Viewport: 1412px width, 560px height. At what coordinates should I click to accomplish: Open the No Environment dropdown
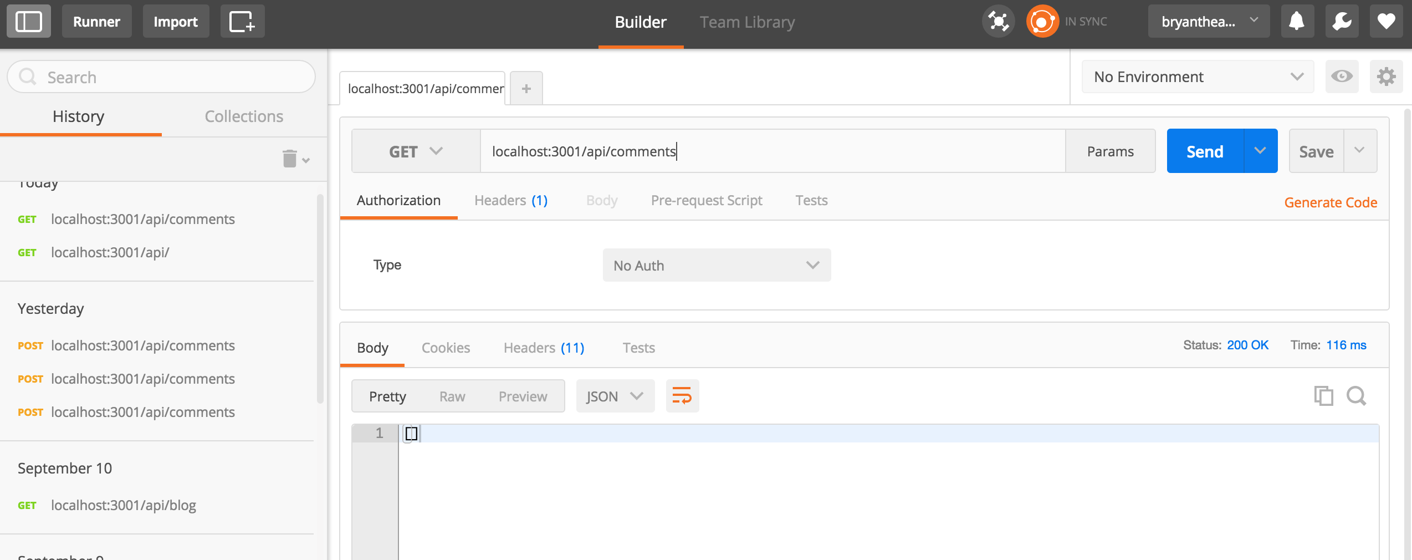(x=1198, y=77)
